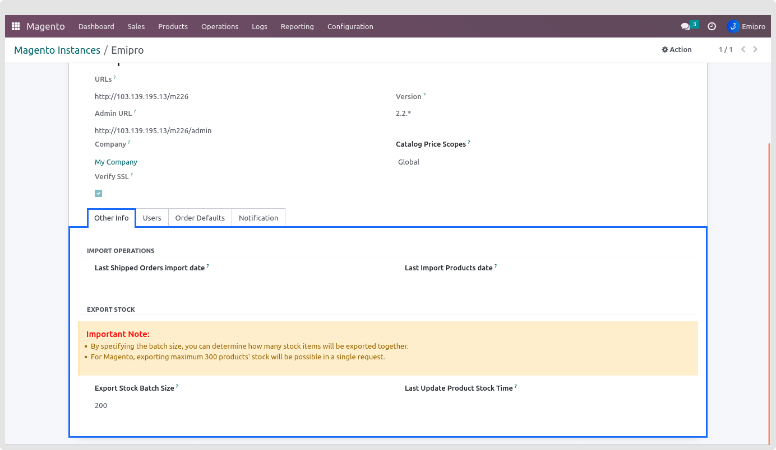Show help tooltip for Export Stock Batch Size

click(x=177, y=386)
